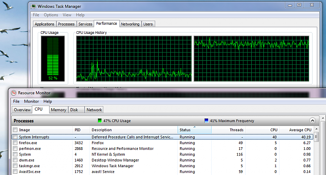This screenshot has width=326, height=175.
Task: Switch to the Applications tab
Action: click(x=44, y=24)
